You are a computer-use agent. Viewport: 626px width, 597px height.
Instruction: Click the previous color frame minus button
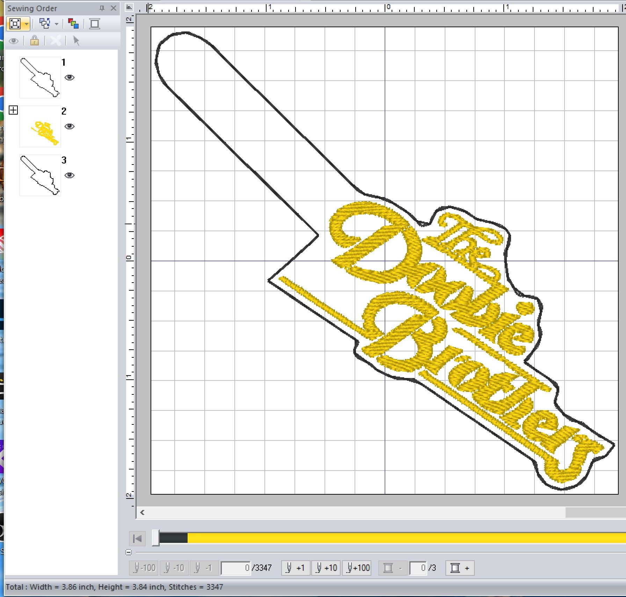pyautogui.click(x=393, y=568)
